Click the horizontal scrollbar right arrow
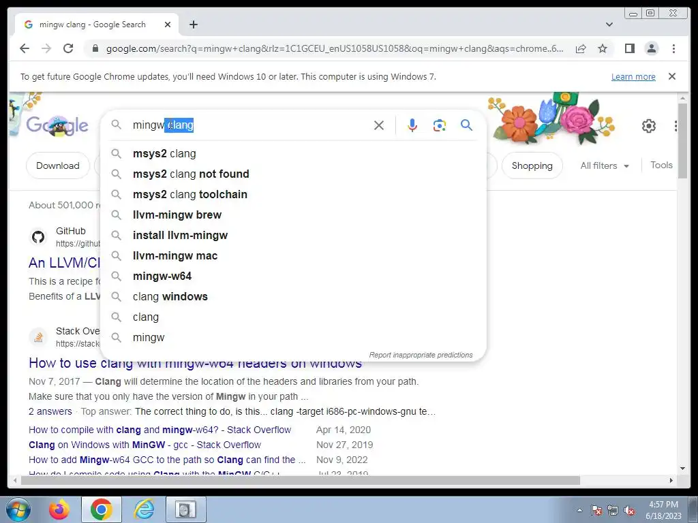Image resolution: width=698 pixels, height=523 pixels. pyautogui.click(x=671, y=480)
